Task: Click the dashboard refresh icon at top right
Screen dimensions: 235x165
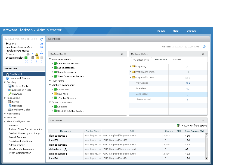Action: click(x=204, y=47)
